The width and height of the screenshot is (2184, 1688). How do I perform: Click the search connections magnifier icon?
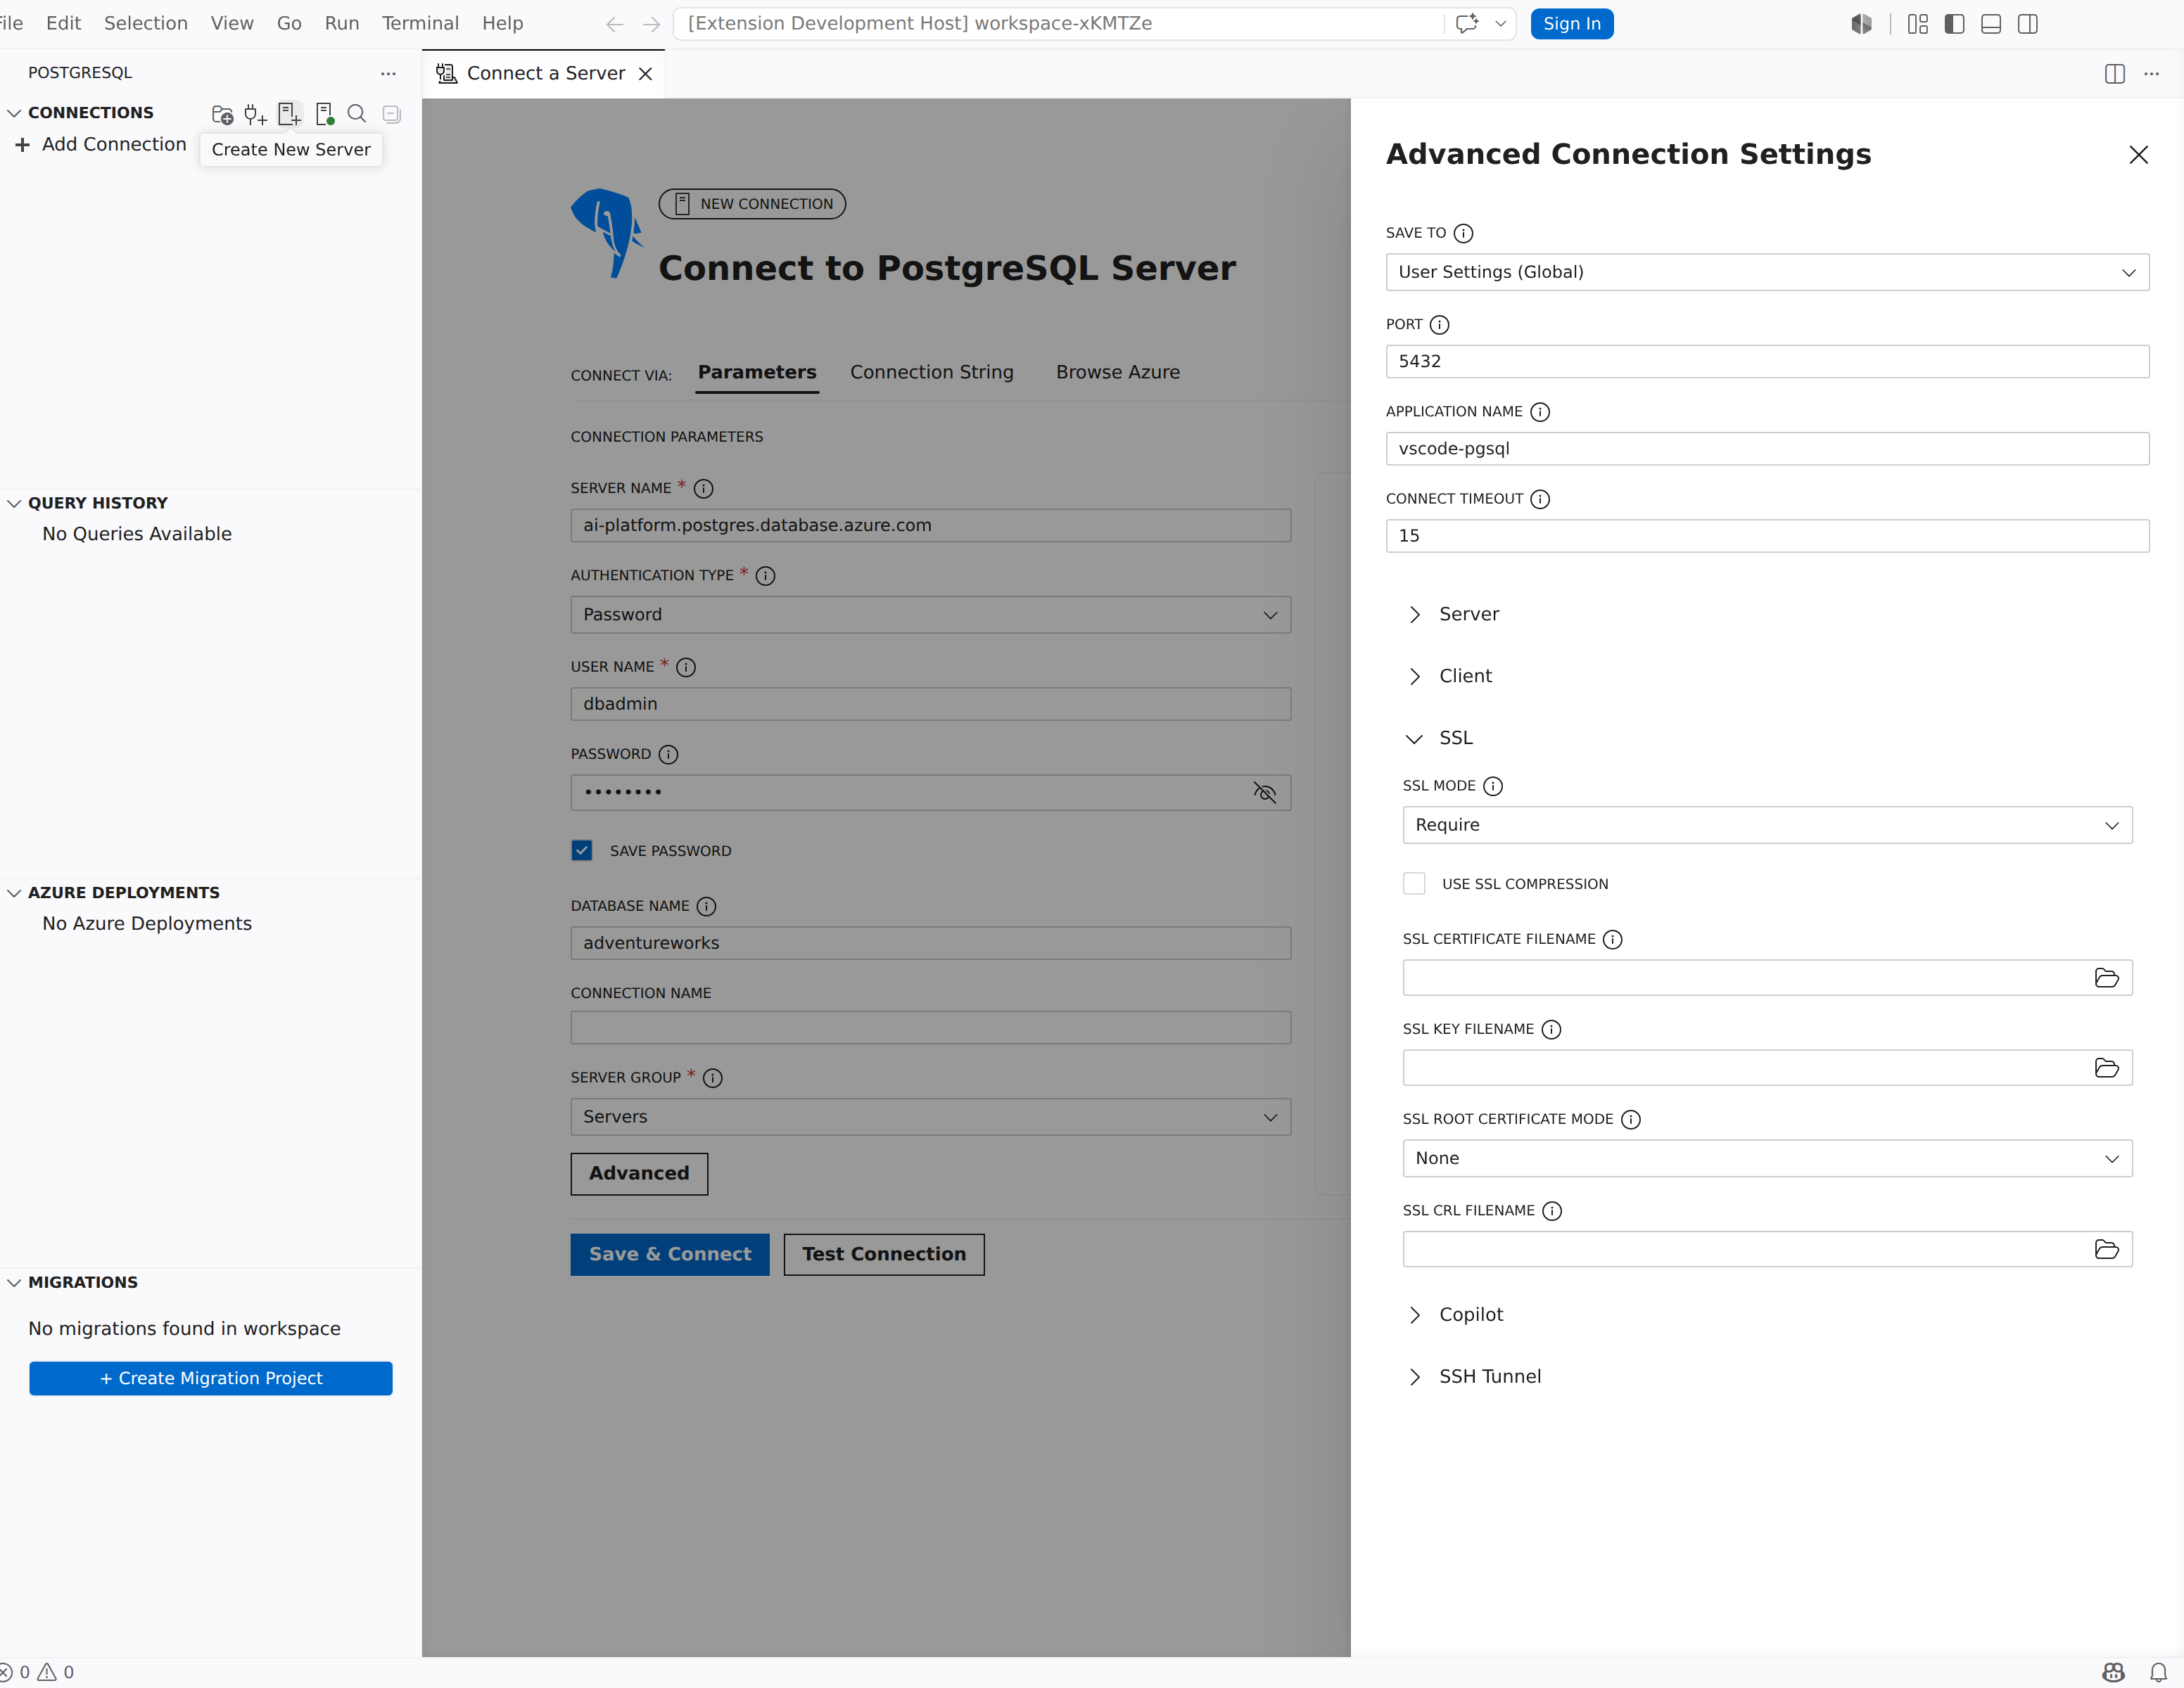coord(357,114)
